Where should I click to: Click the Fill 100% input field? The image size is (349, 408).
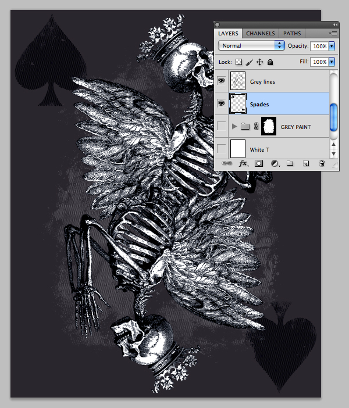(319, 62)
